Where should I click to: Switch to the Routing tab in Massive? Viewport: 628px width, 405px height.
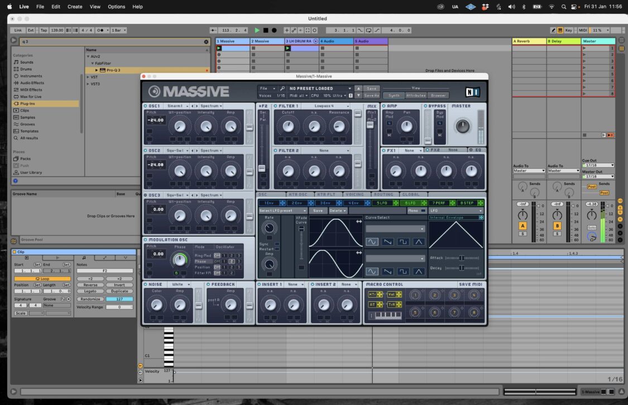(x=383, y=194)
